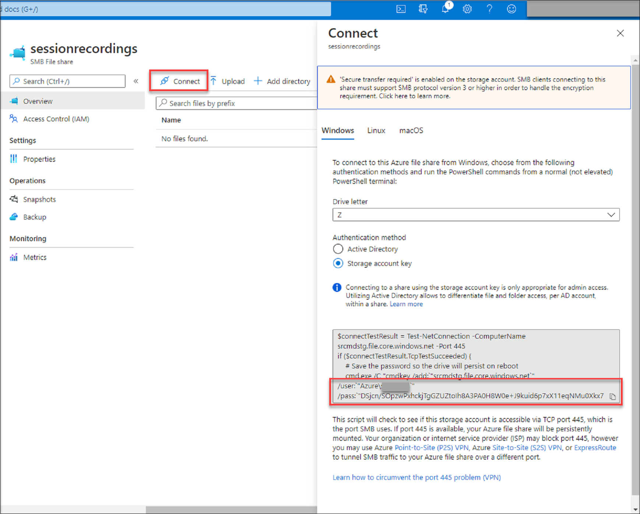Open Cloud Shell from the top bar
Screen dimensions: 640x514
(x=401, y=9)
